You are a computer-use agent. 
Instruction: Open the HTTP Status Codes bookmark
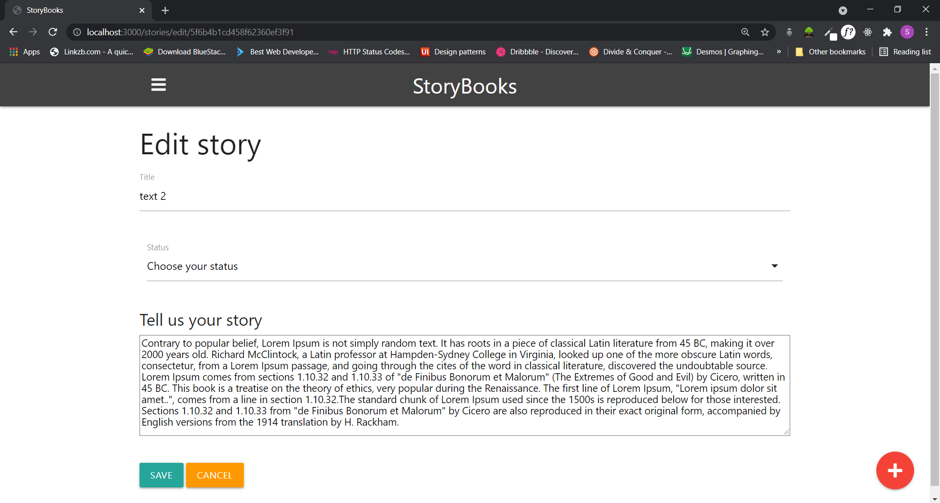(369, 52)
